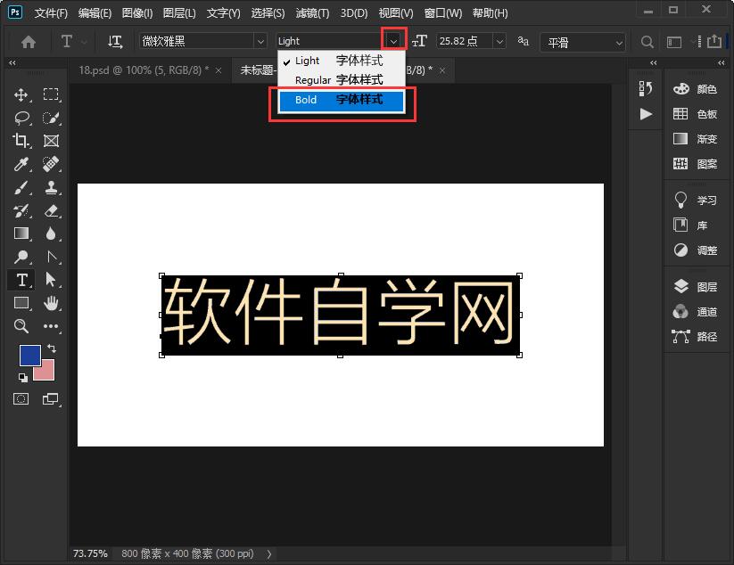734x565 pixels.
Task: Open the Actions play-arrow panel icon
Action: pos(646,114)
